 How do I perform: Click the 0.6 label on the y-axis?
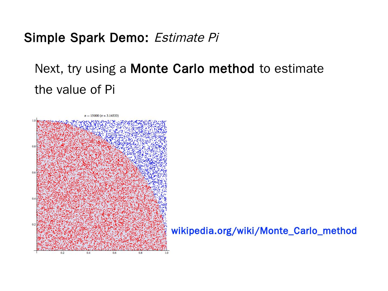tap(34, 172)
